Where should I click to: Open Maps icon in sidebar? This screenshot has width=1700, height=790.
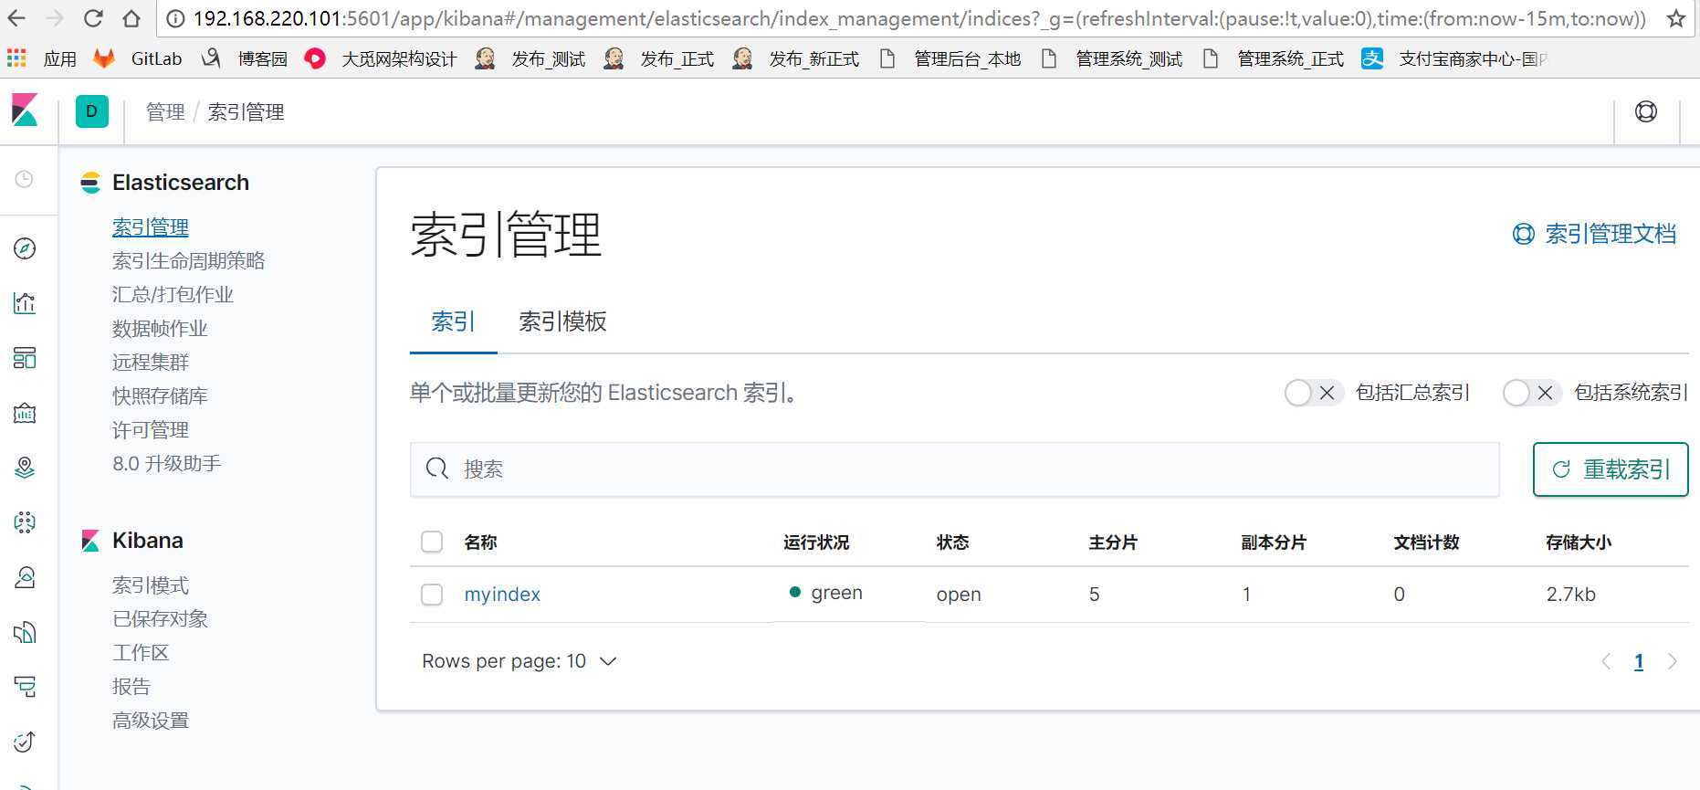[25, 468]
